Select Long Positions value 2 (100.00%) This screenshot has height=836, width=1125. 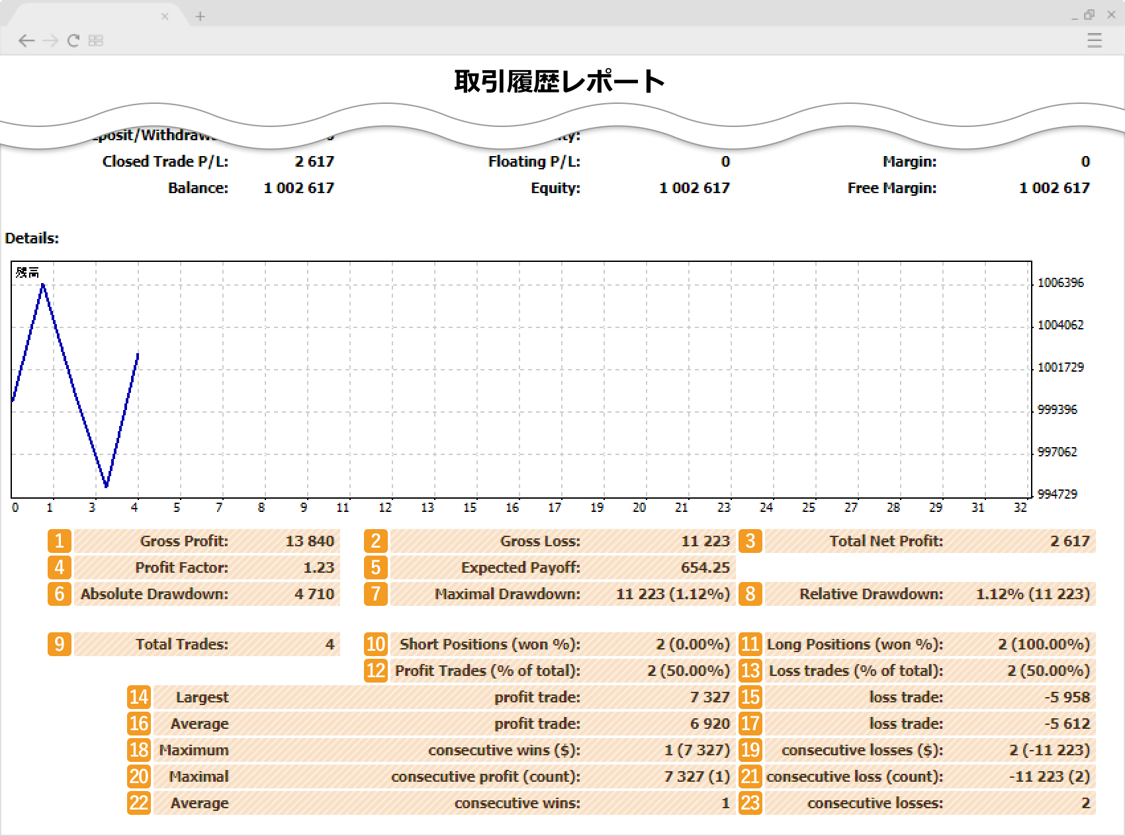(x=1044, y=644)
